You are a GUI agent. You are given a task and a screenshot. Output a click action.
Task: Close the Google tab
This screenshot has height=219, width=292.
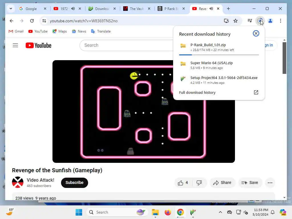click(x=45, y=9)
